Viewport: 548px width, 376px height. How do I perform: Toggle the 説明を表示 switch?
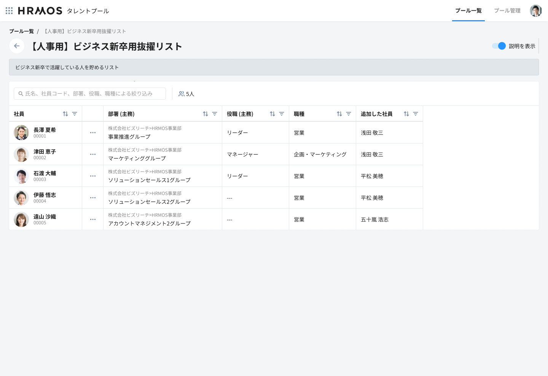coord(499,46)
